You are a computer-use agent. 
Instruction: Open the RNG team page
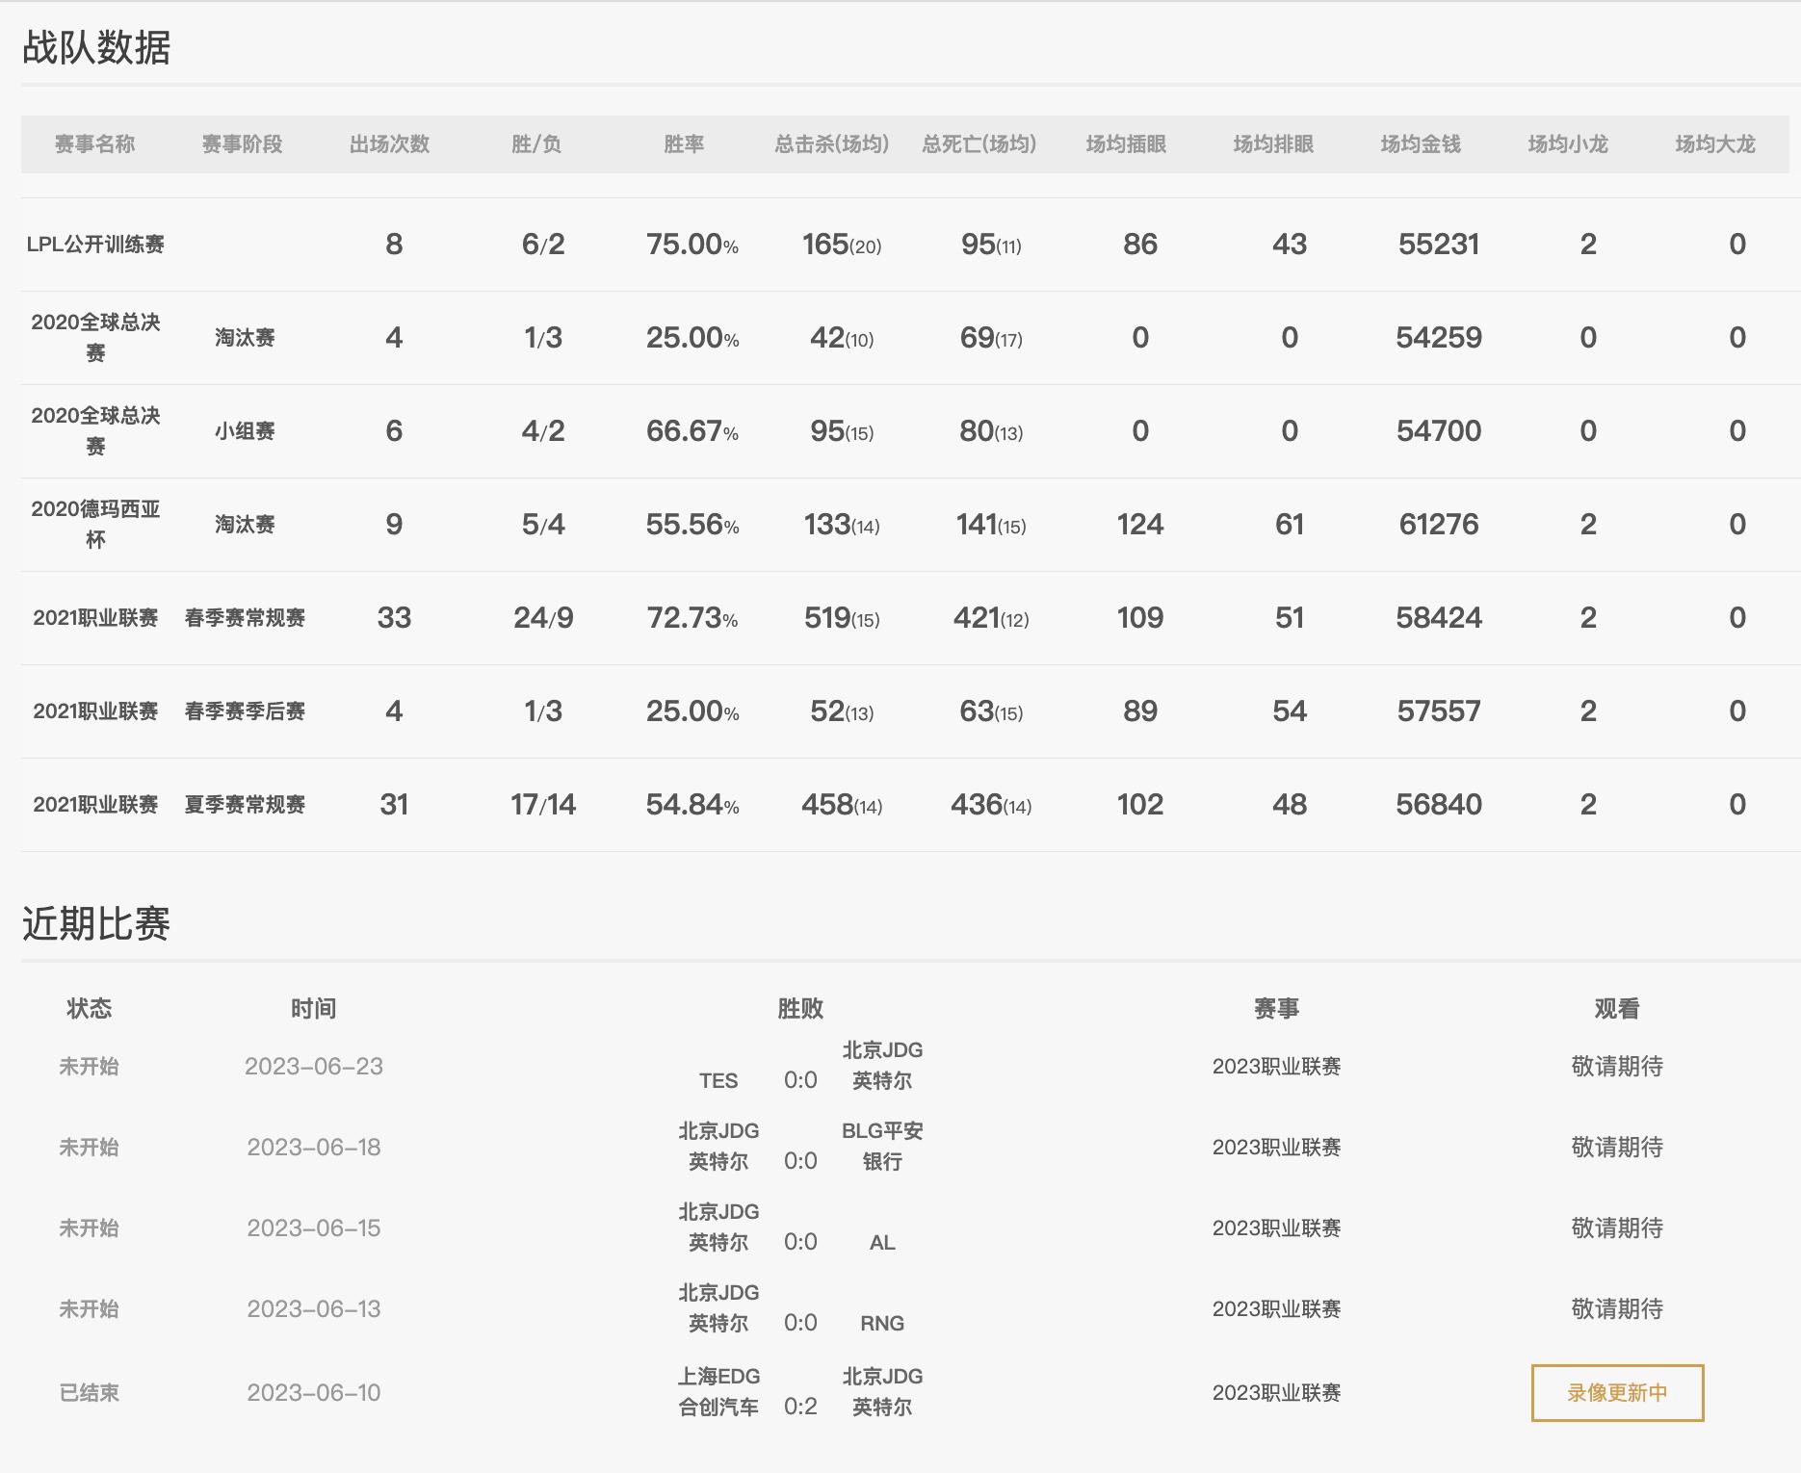pyautogui.click(x=880, y=1323)
